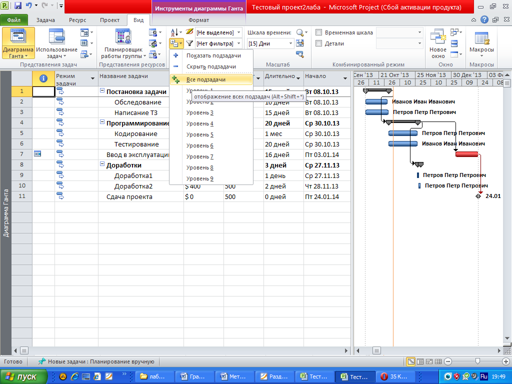512x384 pixels.
Task: Collapse Доработки summary task
Action: click(102, 164)
